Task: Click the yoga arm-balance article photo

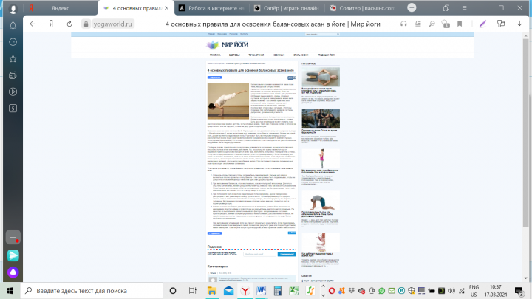Action: tap(228, 101)
